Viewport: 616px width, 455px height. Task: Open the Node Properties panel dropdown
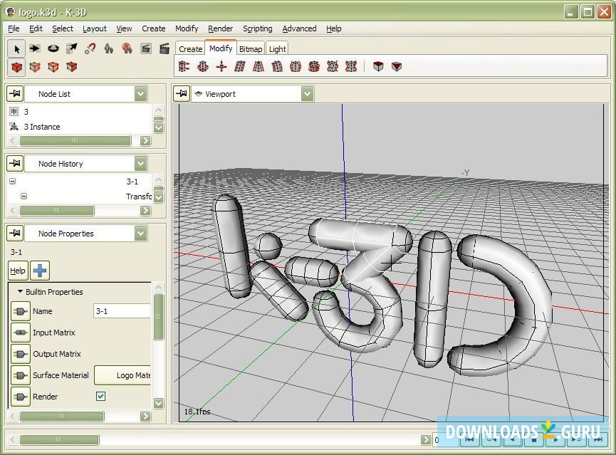(140, 234)
